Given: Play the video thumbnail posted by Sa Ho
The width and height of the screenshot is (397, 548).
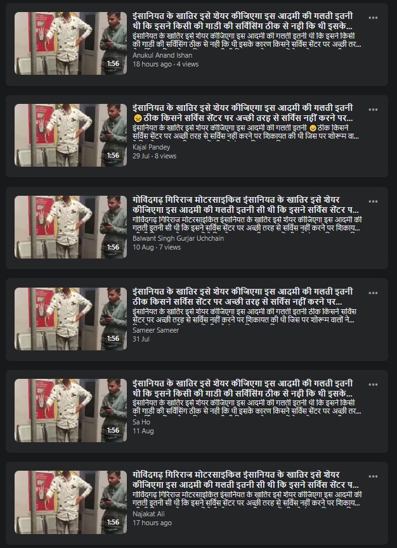Looking at the screenshot, I should (70, 411).
